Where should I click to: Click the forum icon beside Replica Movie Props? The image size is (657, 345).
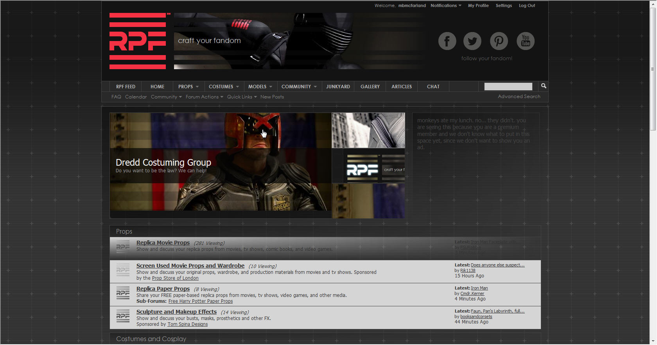click(x=123, y=247)
